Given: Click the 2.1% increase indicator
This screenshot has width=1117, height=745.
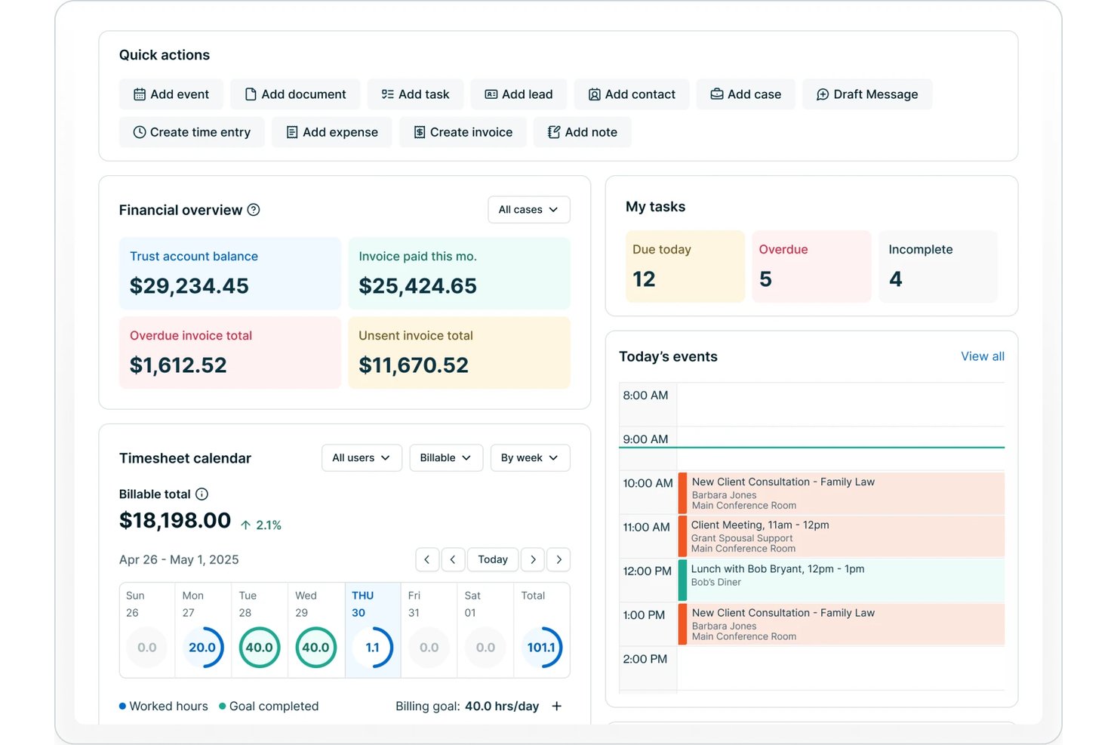Looking at the screenshot, I should [261, 525].
